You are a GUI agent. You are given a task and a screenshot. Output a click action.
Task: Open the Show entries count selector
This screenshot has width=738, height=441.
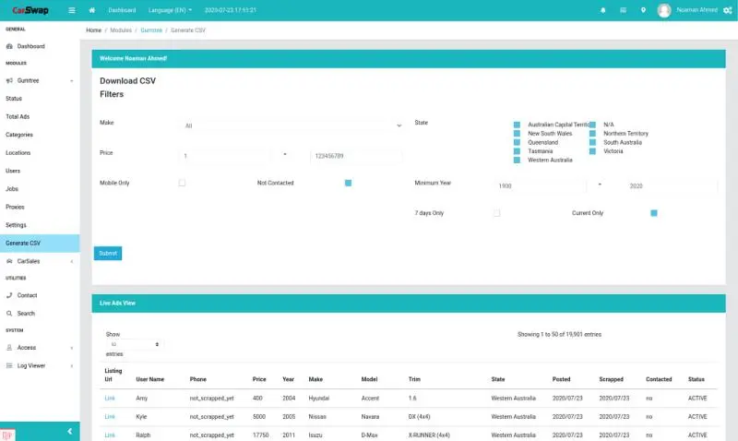[x=134, y=344]
